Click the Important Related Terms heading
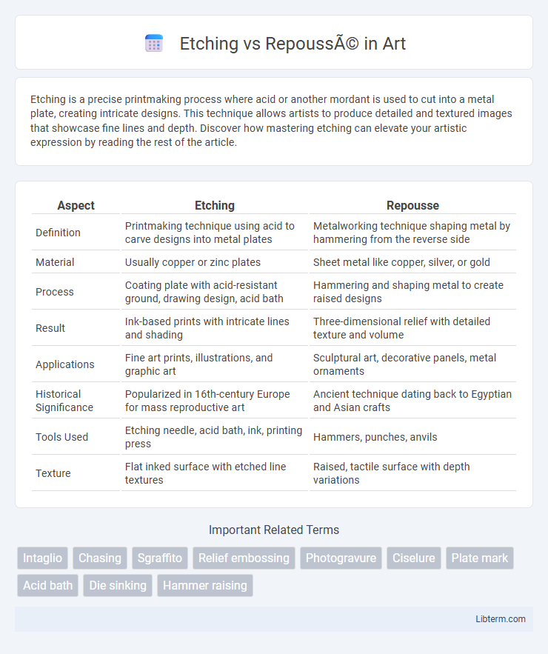Screen dimensions: 548x654 tap(274, 530)
